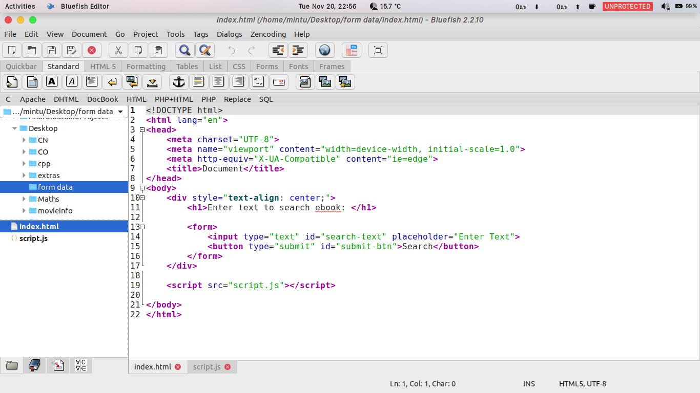
Task: Switch to the Forms toolbar tab
Action: pos(267,67)
